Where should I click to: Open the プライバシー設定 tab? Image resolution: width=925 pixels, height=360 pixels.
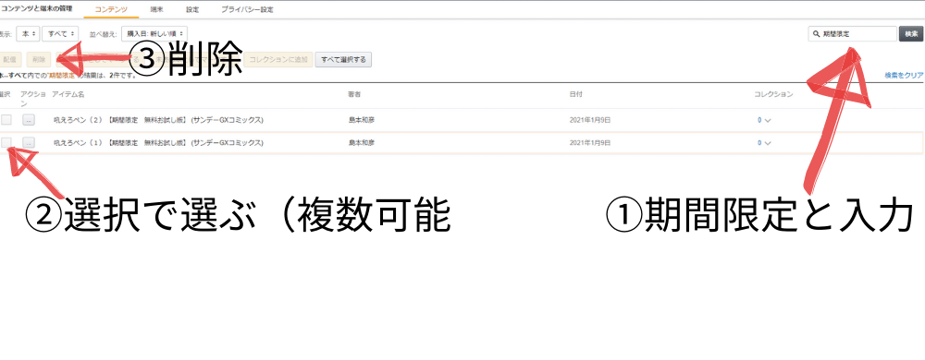[247, 10]
